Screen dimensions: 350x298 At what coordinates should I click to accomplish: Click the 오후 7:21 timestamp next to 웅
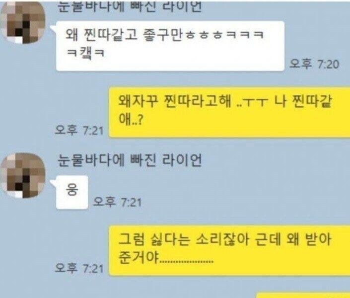click(117, 202)
